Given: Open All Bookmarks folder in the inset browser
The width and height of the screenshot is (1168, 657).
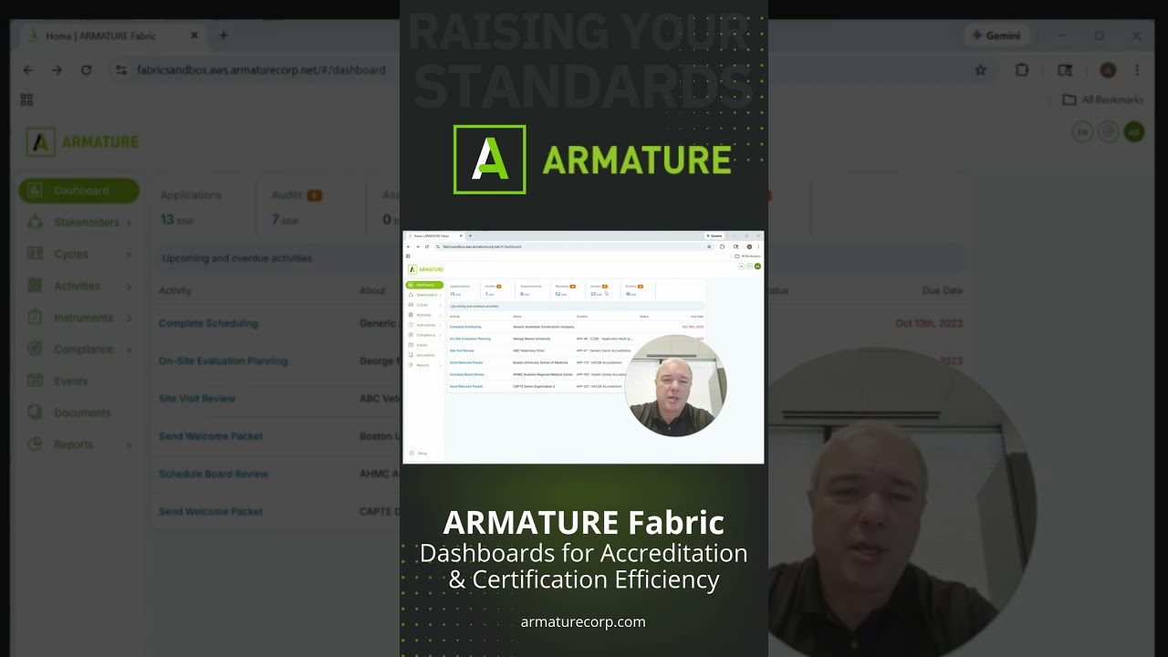Looking at the screenshot, I should pos(747,256).
